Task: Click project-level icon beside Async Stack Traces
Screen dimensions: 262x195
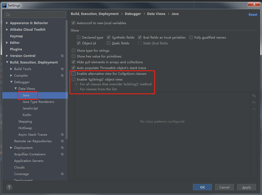Action: coord(62,135)
